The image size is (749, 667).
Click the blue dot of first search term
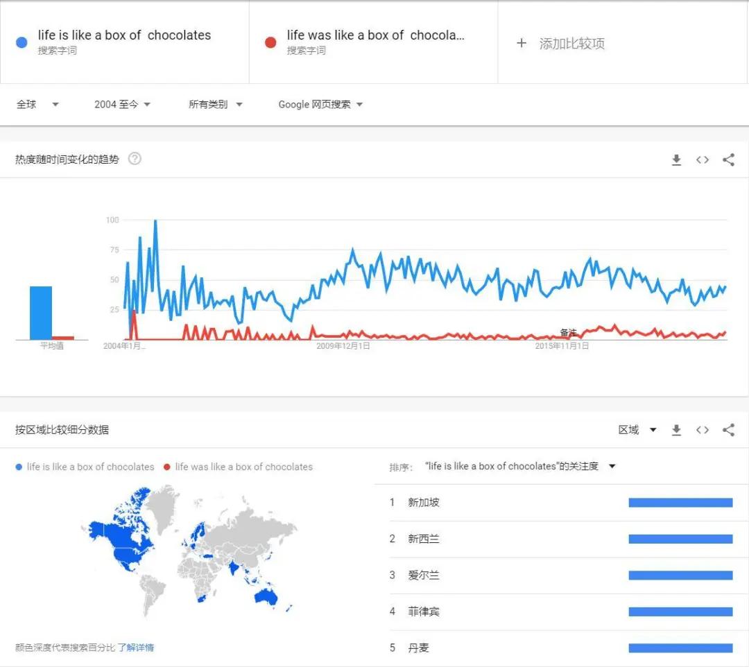[21, 42]
